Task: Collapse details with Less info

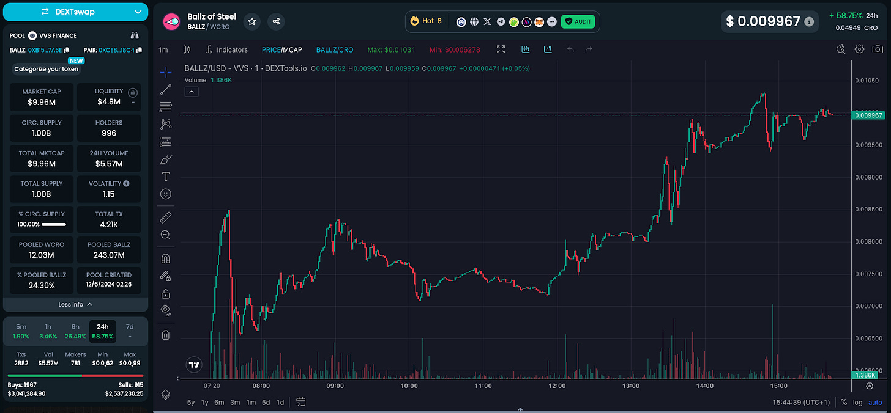Action: click(76, 304)
